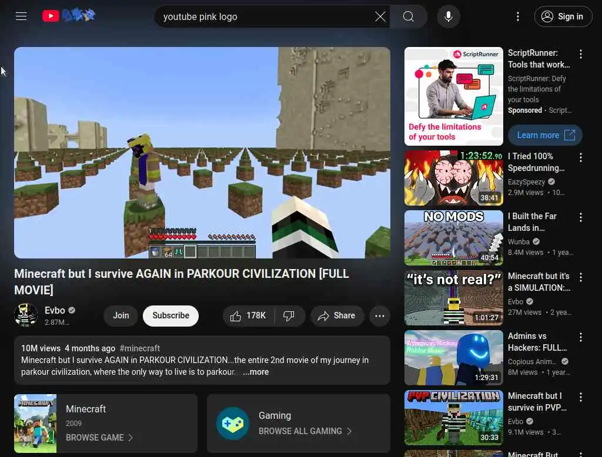Join the Evbo channel membership
The height and width of the screenshot is (457, 602).
[x=121, y=316]
